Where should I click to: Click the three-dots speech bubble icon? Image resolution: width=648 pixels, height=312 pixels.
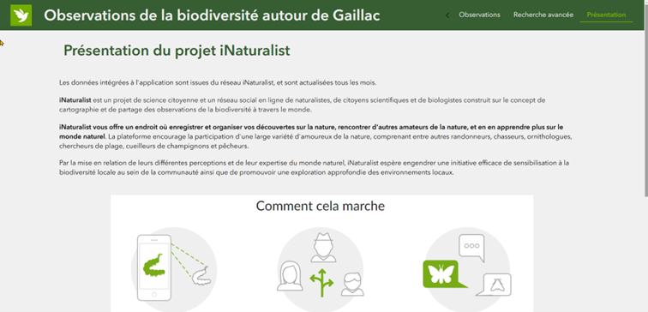(x=471, y=248)
